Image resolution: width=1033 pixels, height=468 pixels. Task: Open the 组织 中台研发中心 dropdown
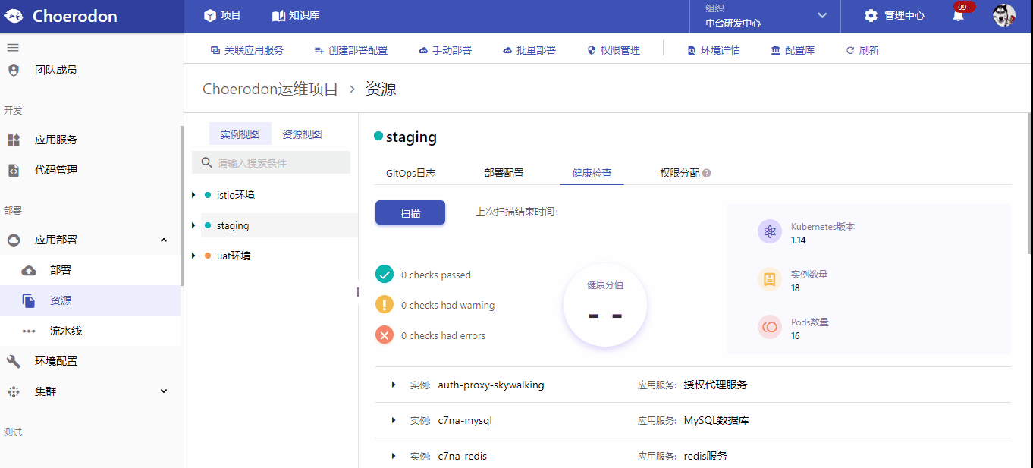[766, 16]
